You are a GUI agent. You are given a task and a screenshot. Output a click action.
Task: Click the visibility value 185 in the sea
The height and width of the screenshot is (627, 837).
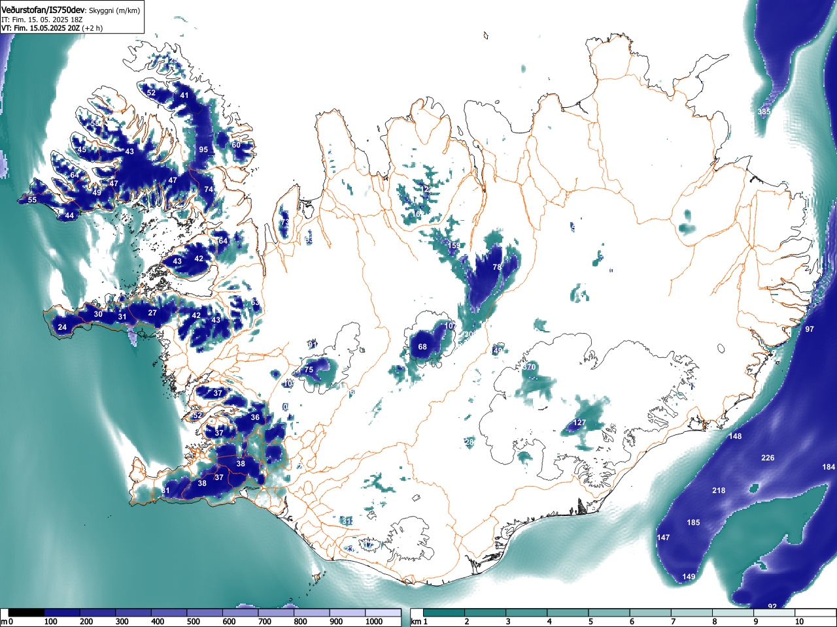coord(693,522)
